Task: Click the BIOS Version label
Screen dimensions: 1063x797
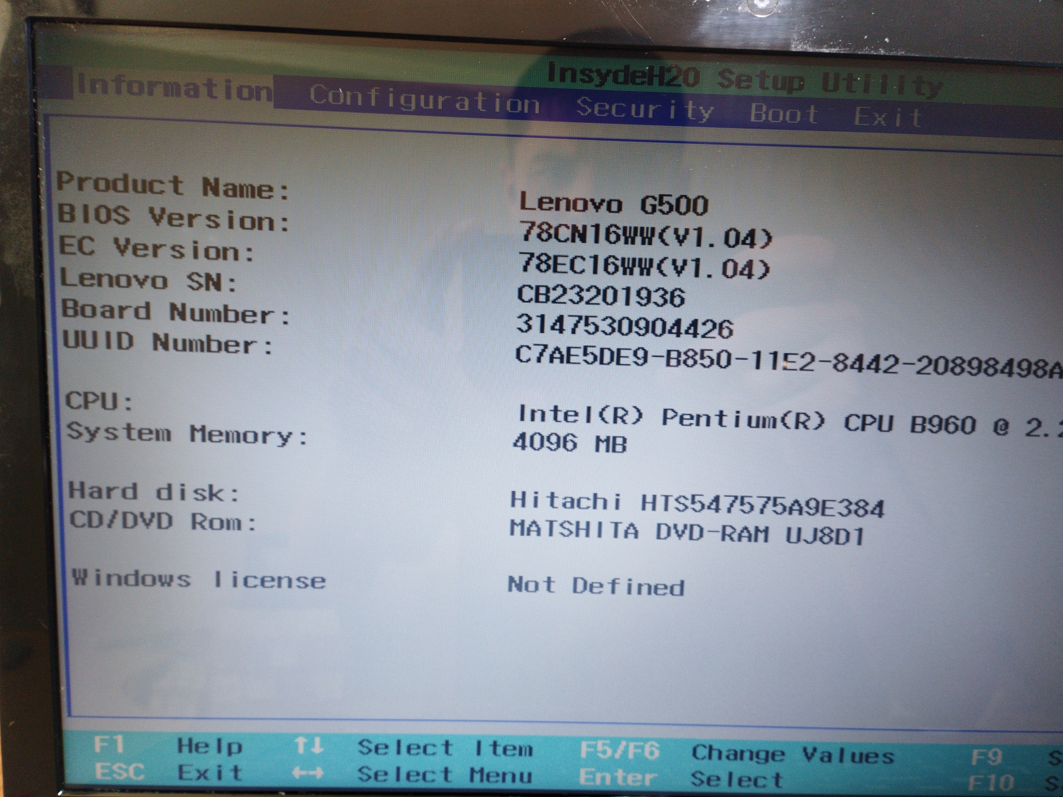Action: 174,218
